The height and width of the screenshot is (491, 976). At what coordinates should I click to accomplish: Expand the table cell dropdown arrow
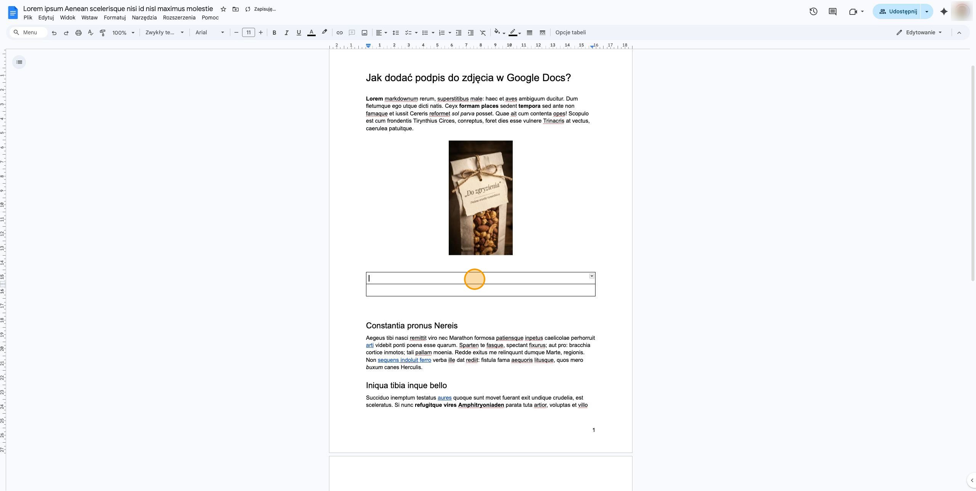click(592, 276)
